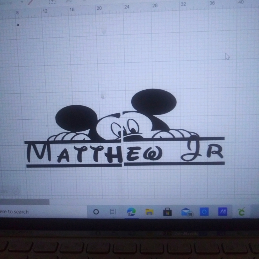Viewport: 259px width, 259px height.
Task: Select the small black object near ruler 8
Action: [18, 25]
